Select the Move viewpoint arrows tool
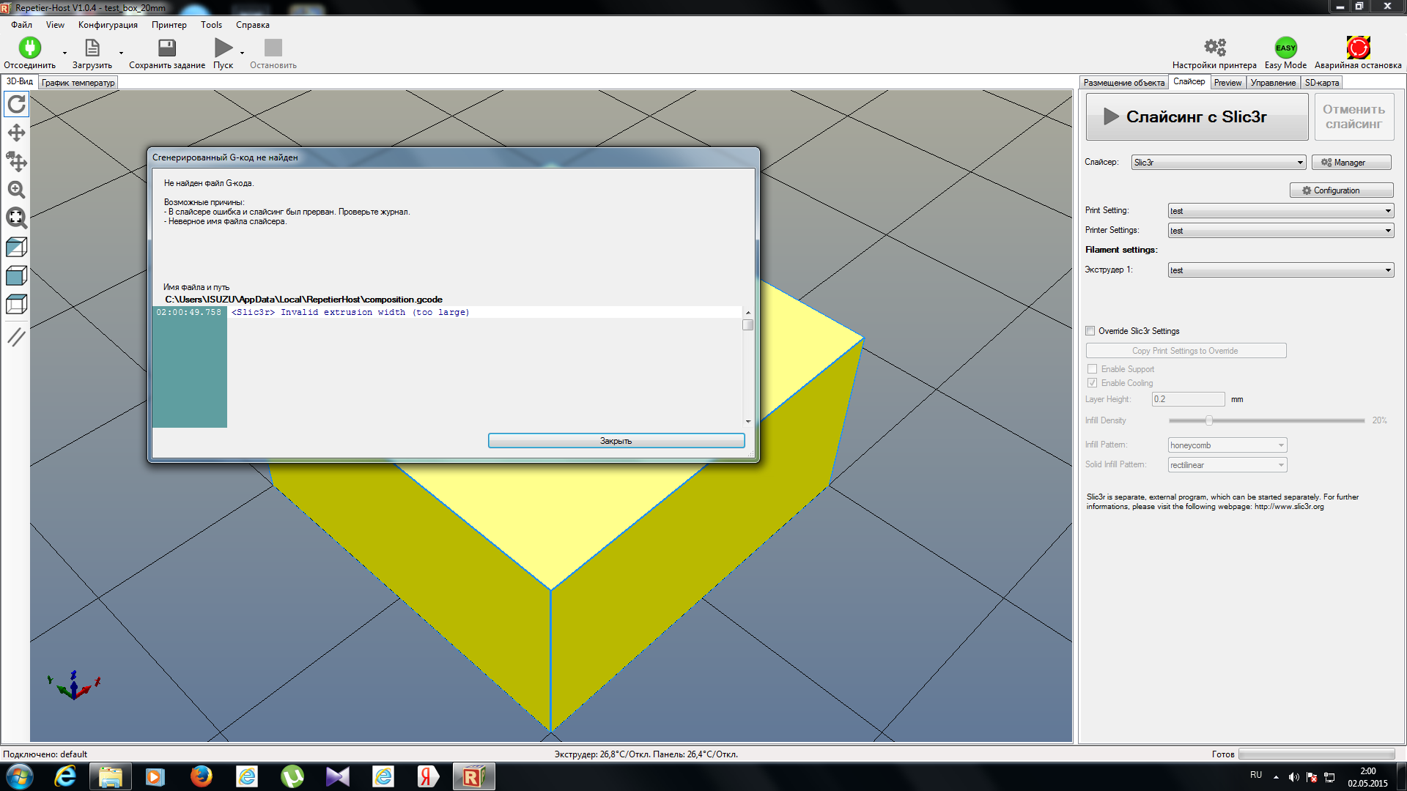This screenshot has width=1407, height=791. point(16,133)
